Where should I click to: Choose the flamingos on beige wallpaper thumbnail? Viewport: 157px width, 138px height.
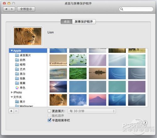(58, 60)
